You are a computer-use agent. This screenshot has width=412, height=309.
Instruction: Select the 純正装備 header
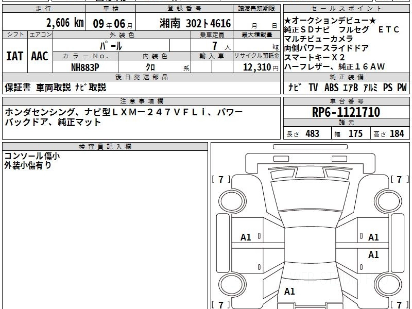(x=346, y=77)
